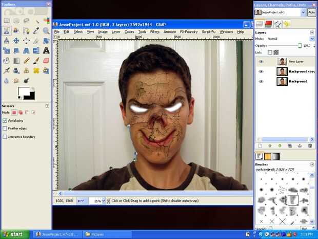Select the Blur/Sharpen tool

pos(7,81)
